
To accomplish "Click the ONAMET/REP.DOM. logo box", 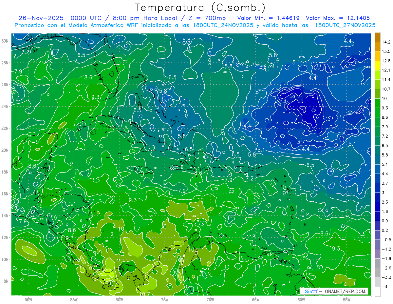I will coord(334,291).
